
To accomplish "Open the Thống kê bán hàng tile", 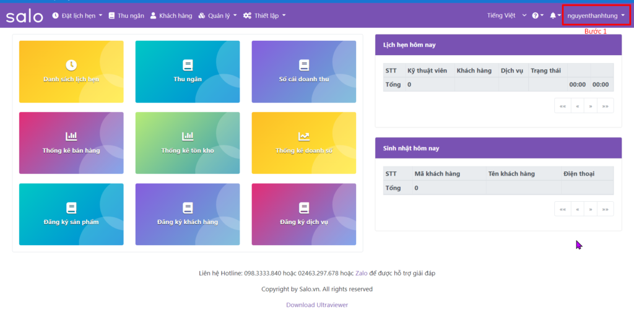I will [71, 142].
